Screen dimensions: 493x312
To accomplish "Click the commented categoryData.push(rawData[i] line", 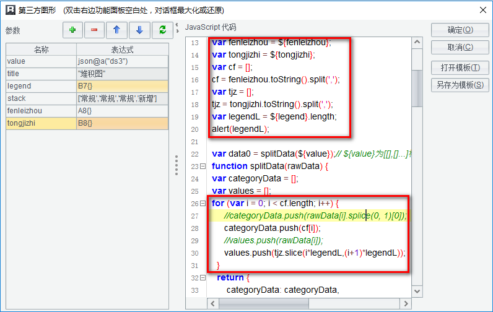I will click(315, 216).
